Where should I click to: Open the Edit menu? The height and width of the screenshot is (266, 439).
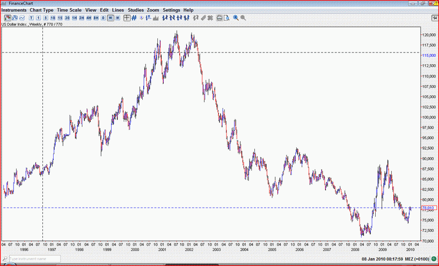click(x=104, y=10)
